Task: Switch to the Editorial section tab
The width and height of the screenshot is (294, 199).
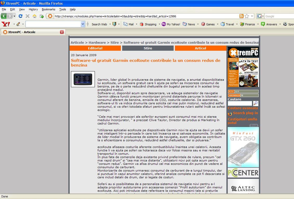Action: [95, 48]
